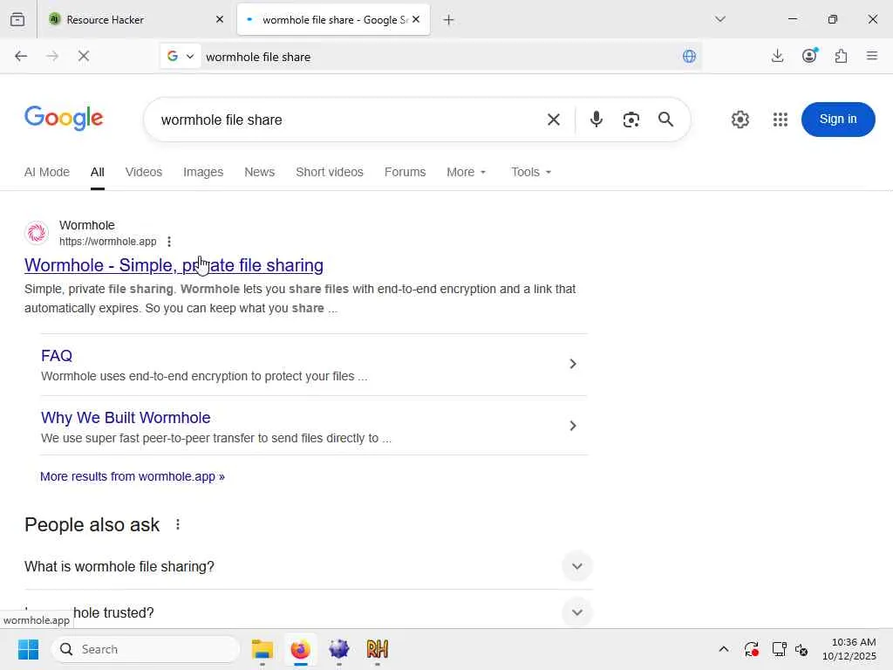Show hidden system tray icons
This screenshot has height=670, width=893.
coord(723,649)
